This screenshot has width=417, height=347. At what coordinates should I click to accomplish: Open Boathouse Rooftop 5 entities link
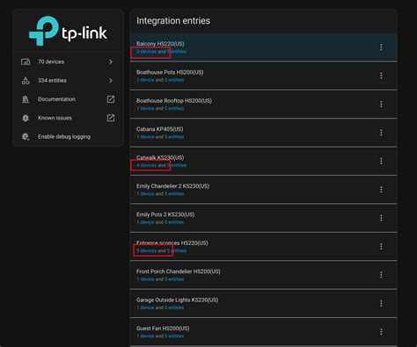click(174, 108)
